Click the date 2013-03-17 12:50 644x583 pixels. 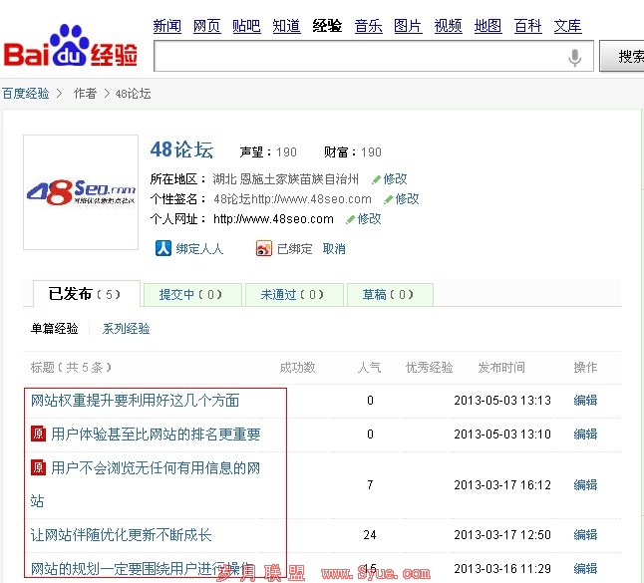click(x=502, y=534)
